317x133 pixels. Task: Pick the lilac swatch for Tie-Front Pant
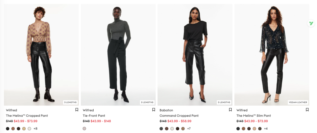point(84,129)
